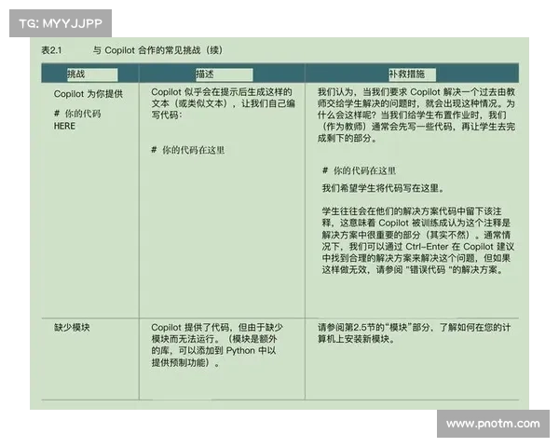Viewport: 559px width, 447px height.
Task: Click the line ending "让我们自己编"
Action: [x=224, y=103]
